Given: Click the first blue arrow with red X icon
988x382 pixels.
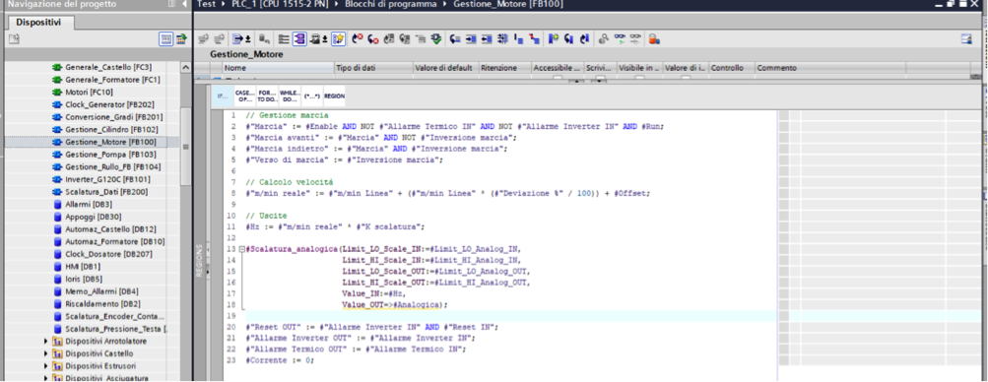Looking at the screenshot, I should (358, 39).
